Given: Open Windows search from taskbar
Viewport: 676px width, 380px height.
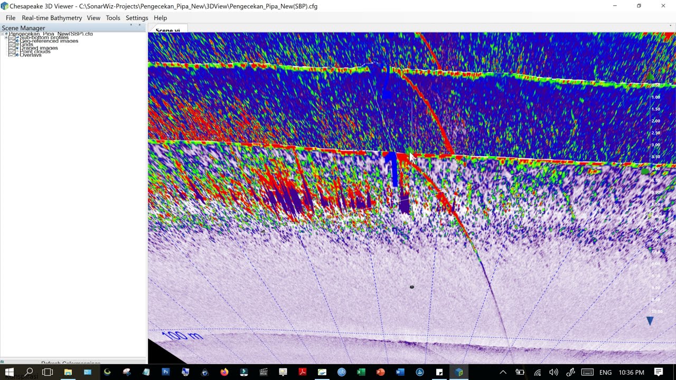Looking at the screenshot, I should tap(29, 372).
